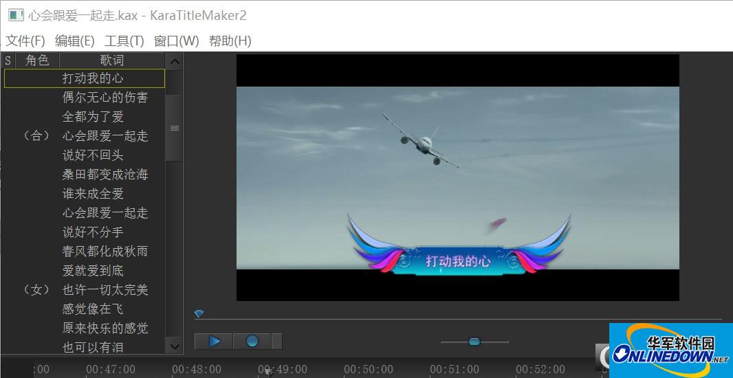Click the blue playhead marker on seek bar

coord(199,314)
